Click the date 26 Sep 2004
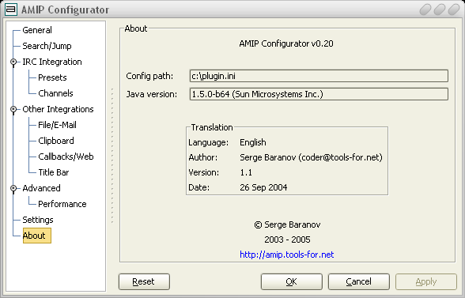The width and height of the screenshot is (465, 298). pos(263,187)
